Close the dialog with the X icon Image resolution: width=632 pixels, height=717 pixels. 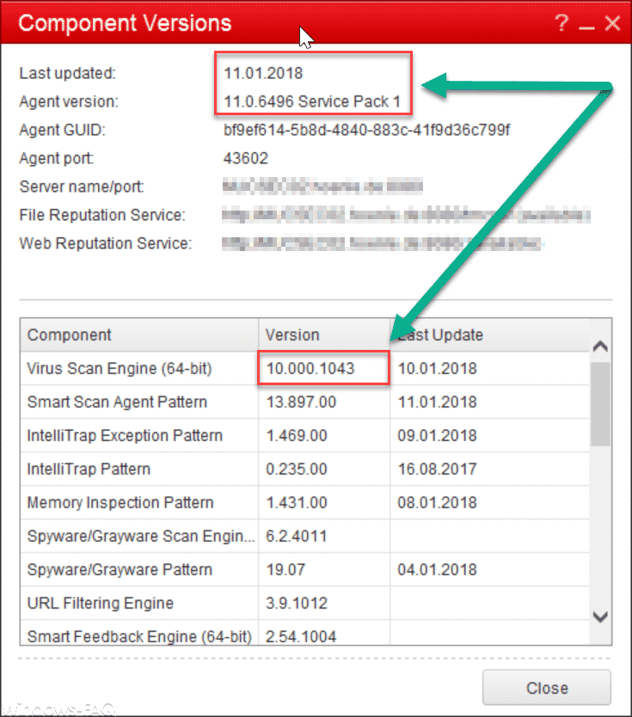[613, 22]
